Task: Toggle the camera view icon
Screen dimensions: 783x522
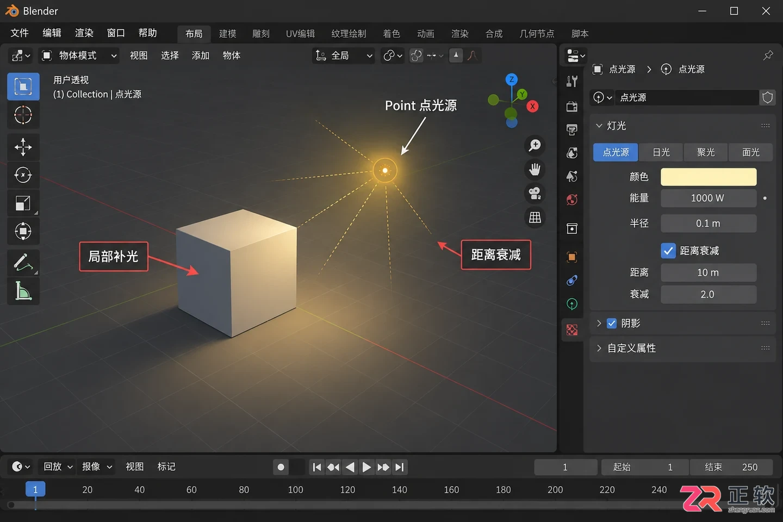Action: point(535,193)
